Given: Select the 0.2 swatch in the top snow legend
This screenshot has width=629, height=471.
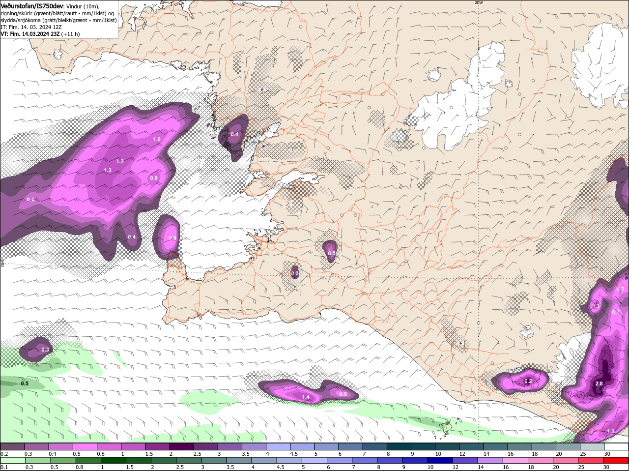Looking at the screenshot, I should point(12,446).
